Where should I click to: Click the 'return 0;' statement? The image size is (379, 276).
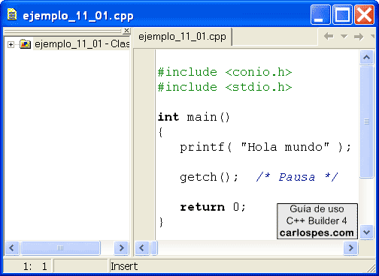pyautogui.click(x=213, y=207)
